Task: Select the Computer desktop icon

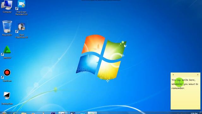Action: click(x=7, y=6)
